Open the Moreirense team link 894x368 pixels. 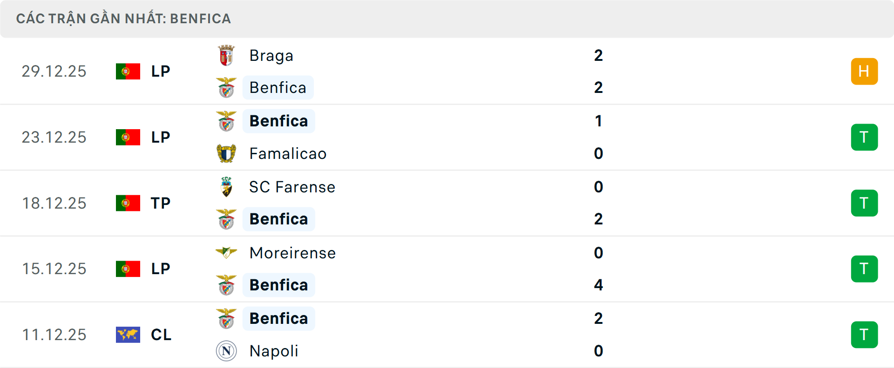tap(292, 253)
